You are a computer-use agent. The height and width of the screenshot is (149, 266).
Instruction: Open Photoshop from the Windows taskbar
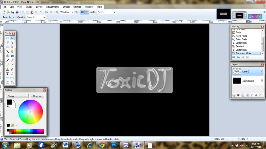pos(114,145)
